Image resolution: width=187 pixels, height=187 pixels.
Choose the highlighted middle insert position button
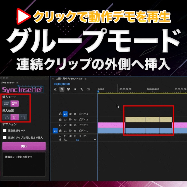(x=15, y=117)
